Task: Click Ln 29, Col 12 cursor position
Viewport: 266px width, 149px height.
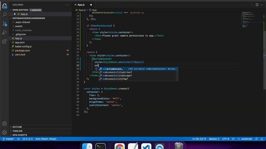Action: (199, 139)
